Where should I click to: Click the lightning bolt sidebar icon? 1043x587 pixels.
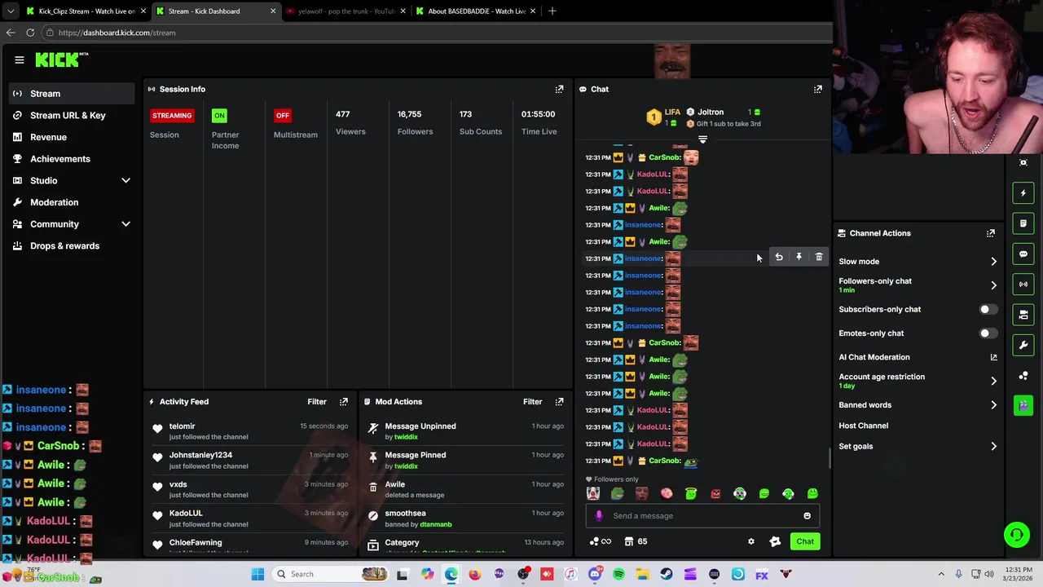tap(1023, 193)
